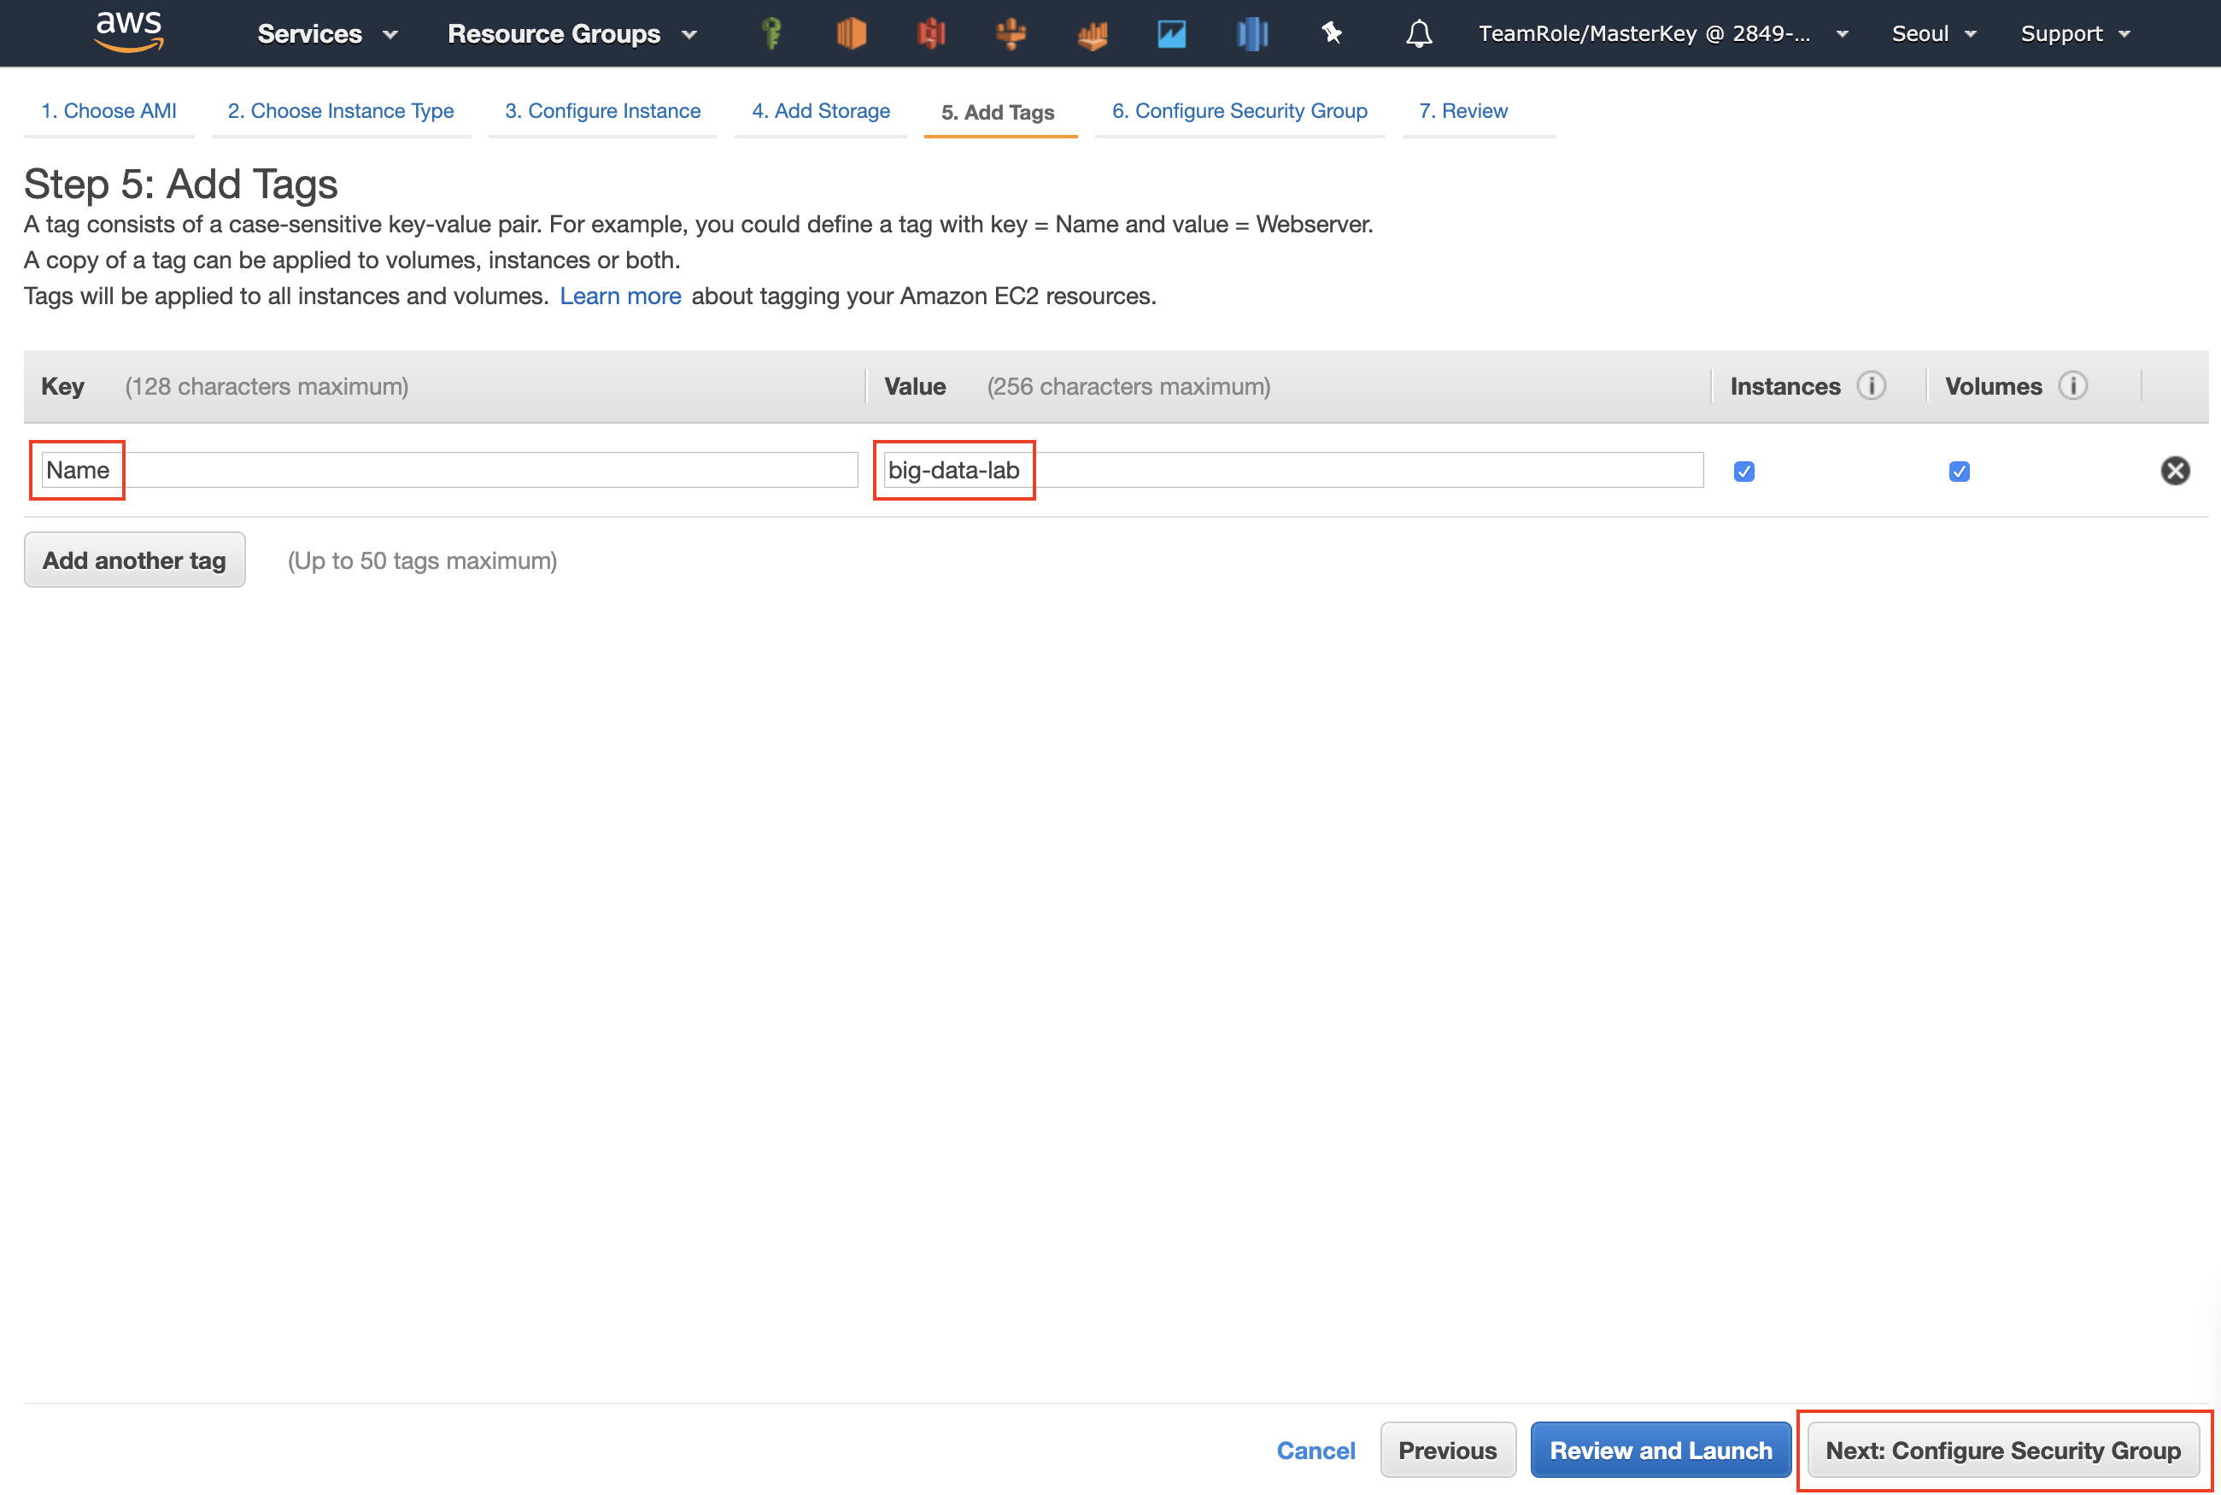The width and height of the screenshot is (2221, 1495).
Task: Remove the Name tag row with the X icon
Action: [2177, 470]
